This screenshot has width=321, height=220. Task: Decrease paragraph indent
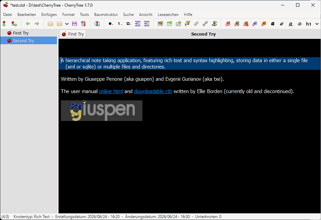(x=146, y=23)
